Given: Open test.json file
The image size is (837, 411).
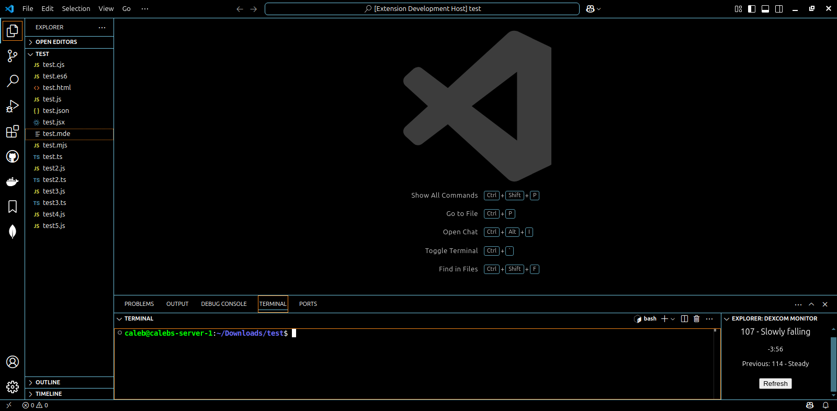Looking at the screenshot, I should point(70,111).
